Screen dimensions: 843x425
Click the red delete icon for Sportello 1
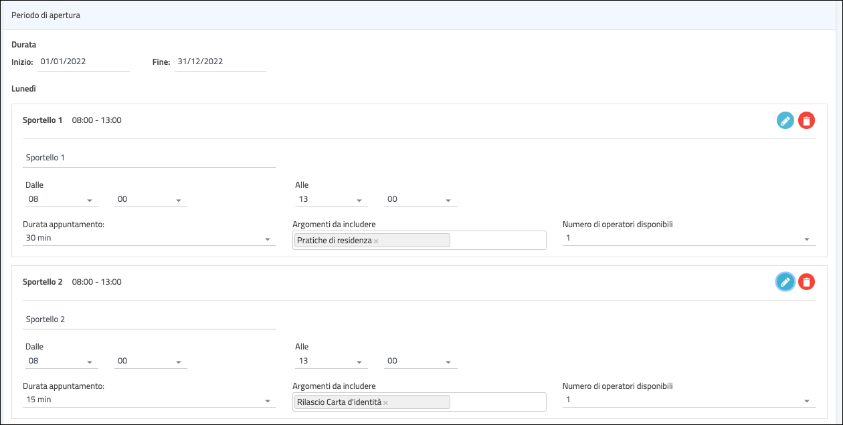point(807,120)
